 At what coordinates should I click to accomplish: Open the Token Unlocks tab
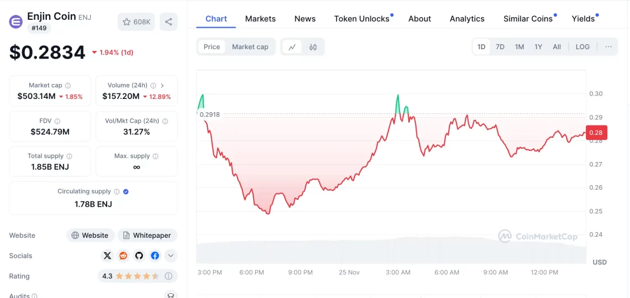pyautogui.click(x=361, y=19)
